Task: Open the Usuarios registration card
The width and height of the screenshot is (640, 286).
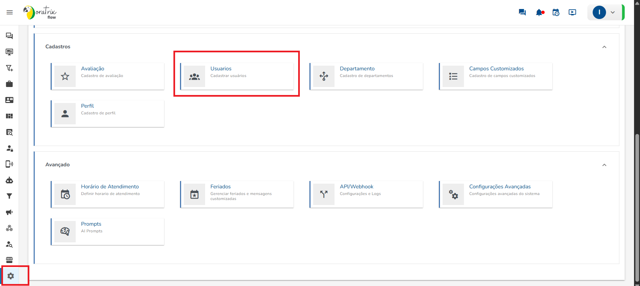Action: point(237,76)
